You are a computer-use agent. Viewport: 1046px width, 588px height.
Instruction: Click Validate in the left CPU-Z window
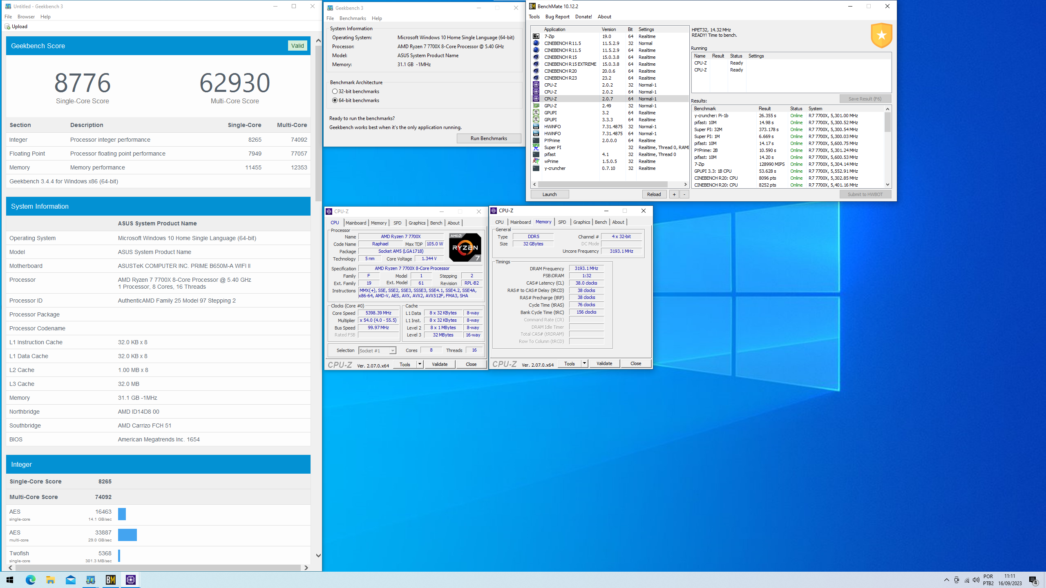[x=440, y=364]
